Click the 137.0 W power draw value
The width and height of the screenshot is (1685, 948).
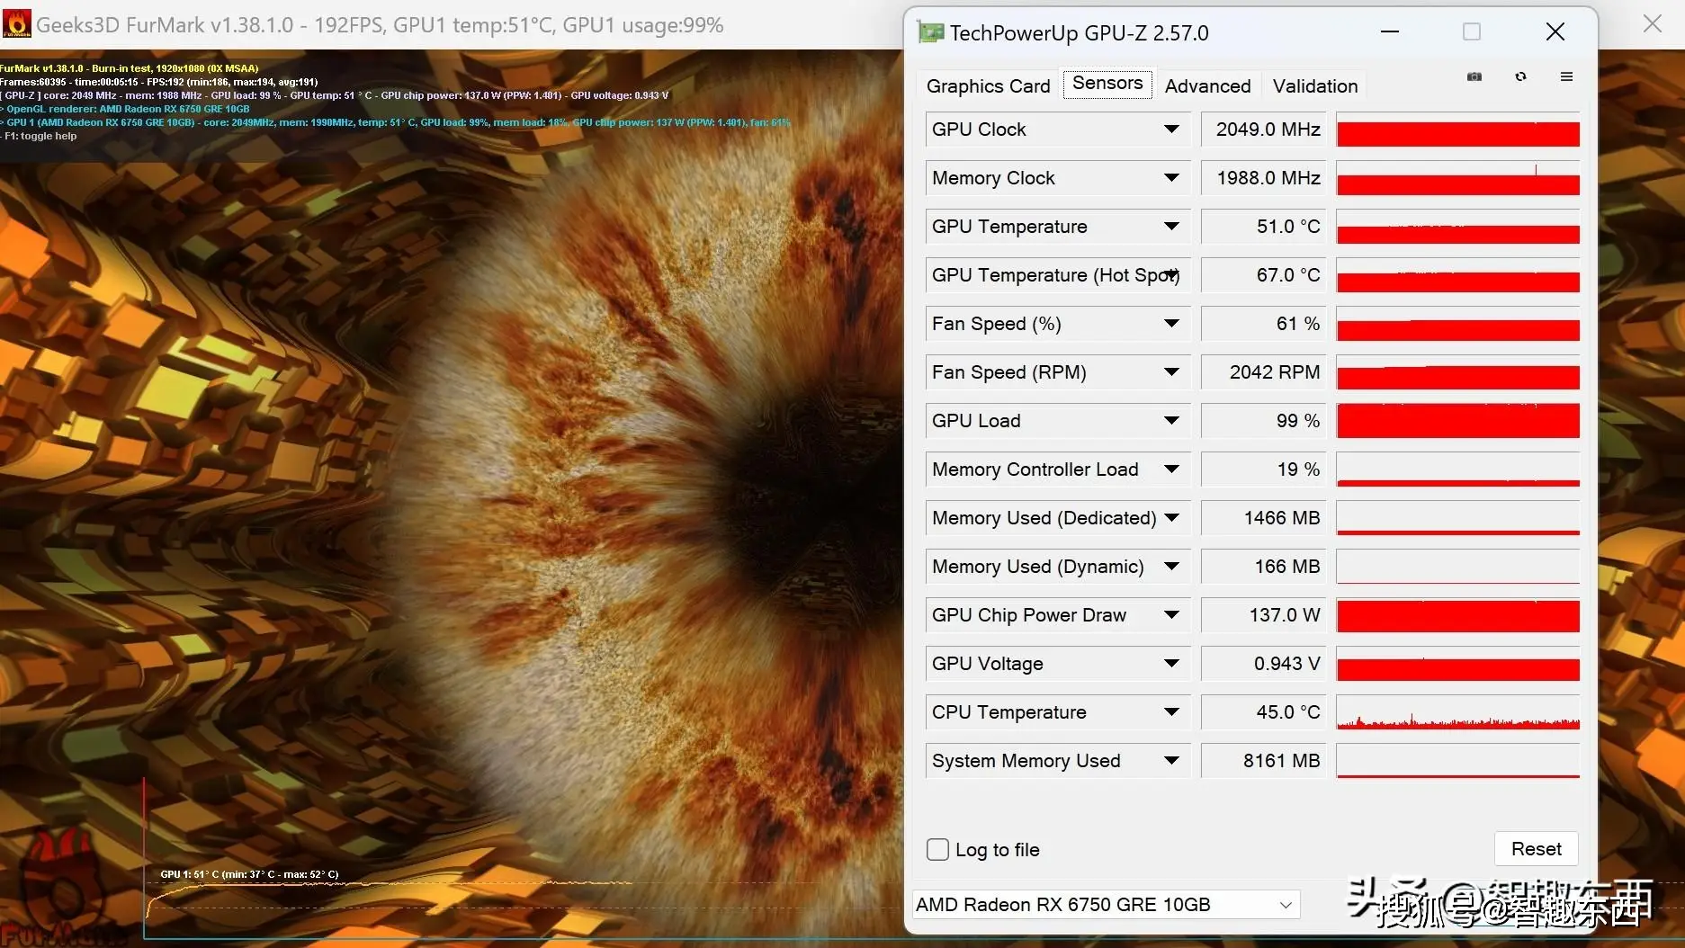tap(1263, 615)
